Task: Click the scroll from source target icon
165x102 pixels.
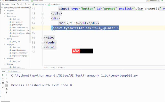Action: 18,4
